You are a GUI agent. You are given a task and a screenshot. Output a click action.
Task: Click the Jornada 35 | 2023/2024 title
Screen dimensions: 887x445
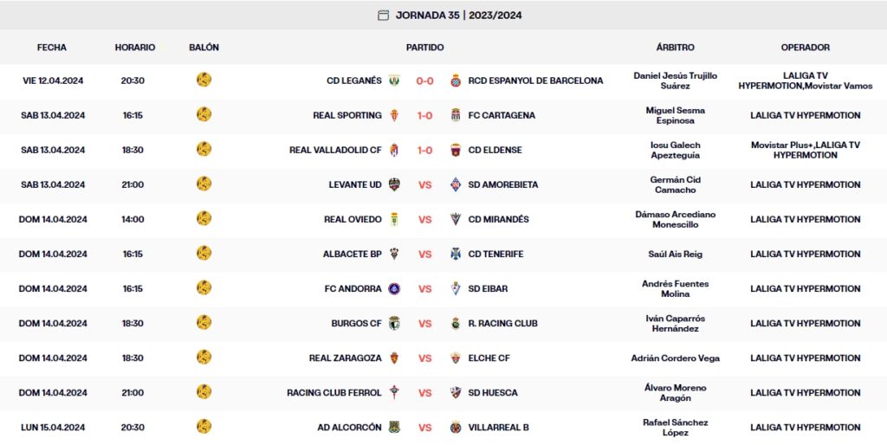[x=458, y=15]
